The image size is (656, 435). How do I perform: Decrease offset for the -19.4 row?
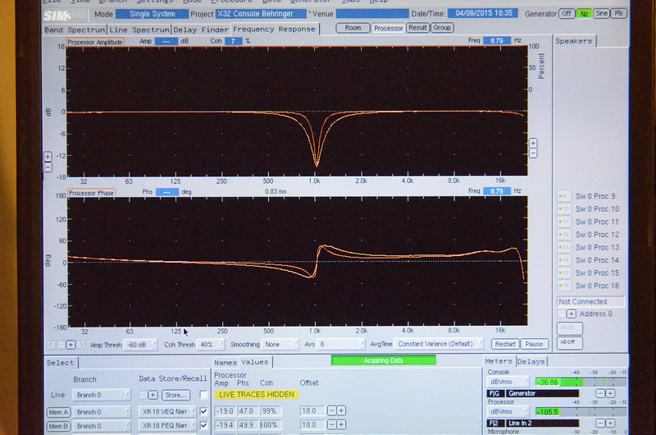pyautogui.click(x=331, y=424)
